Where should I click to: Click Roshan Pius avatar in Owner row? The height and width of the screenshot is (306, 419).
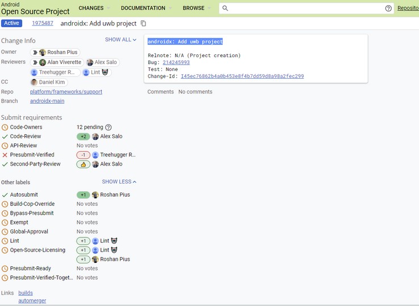pos(43,52)
